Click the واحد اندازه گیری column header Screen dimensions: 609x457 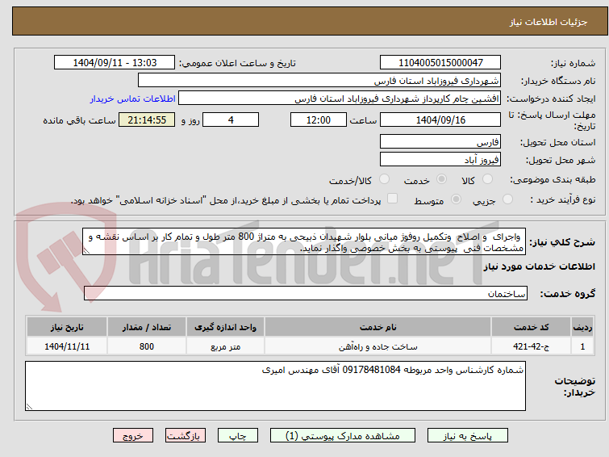click(x=225, y=327)
